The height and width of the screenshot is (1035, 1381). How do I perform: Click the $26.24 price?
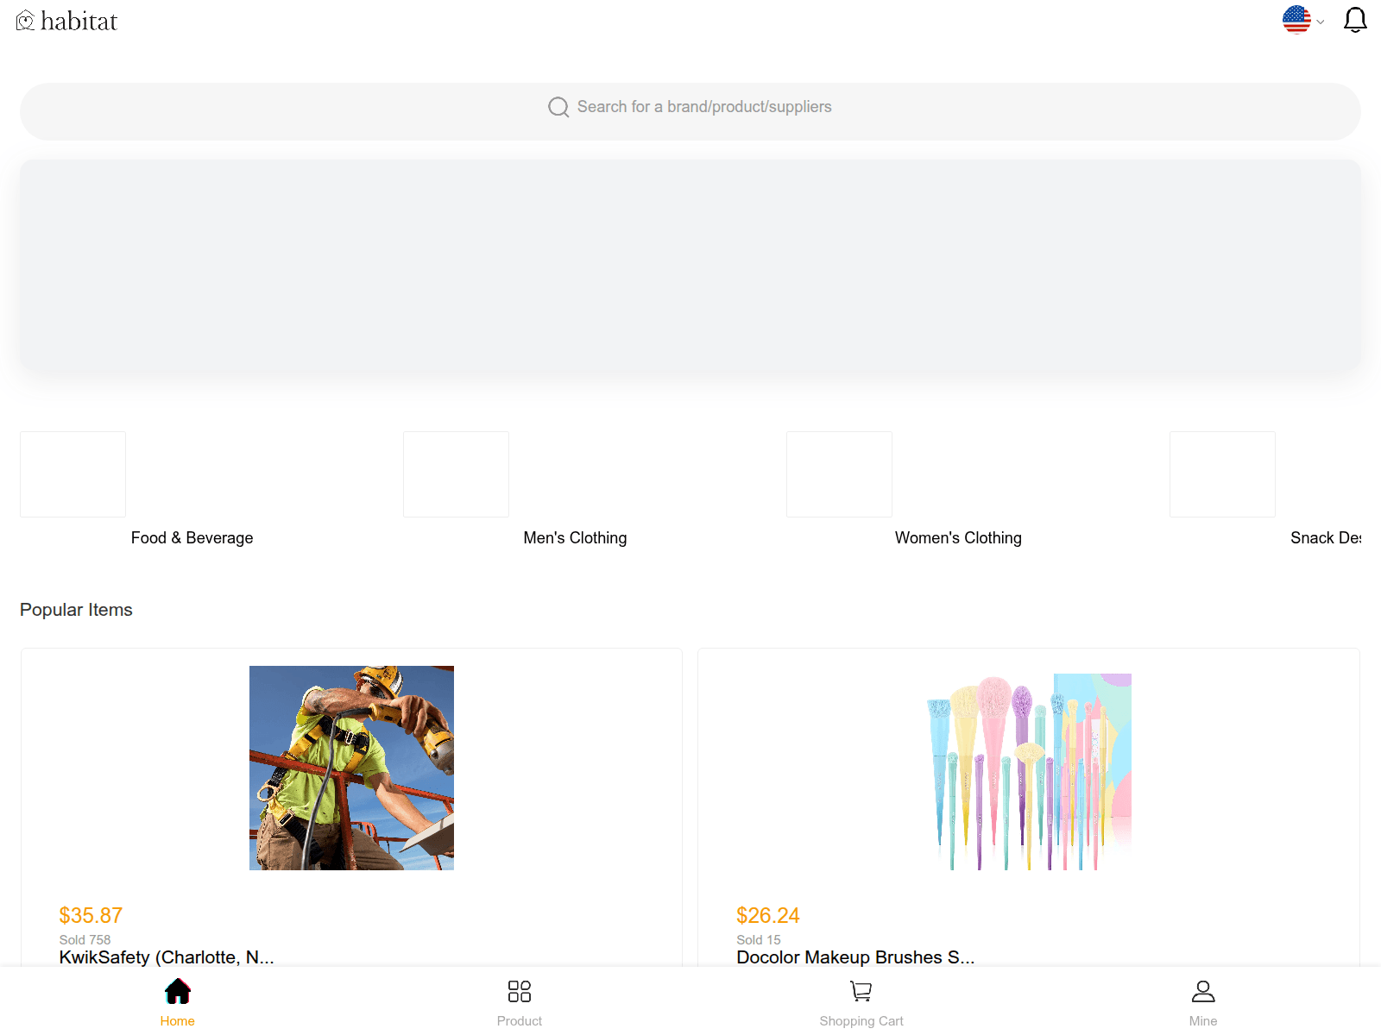pyautogui.click(x=768, y=915)
